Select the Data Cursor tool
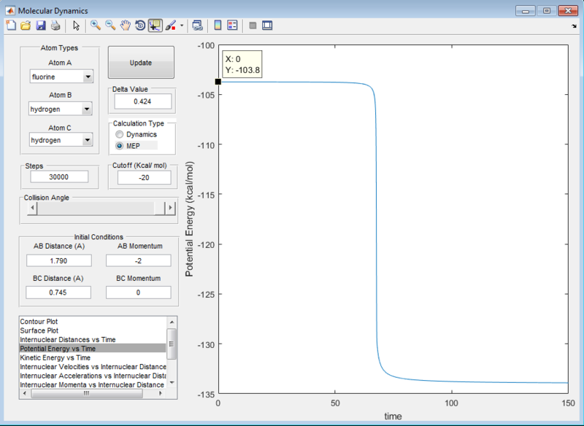The image size is (584, 426). click(x=155, y=26)
